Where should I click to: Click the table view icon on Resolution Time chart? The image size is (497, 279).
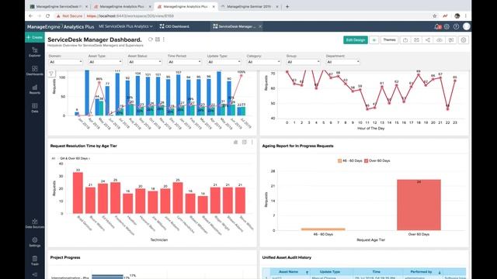point(245,143)
